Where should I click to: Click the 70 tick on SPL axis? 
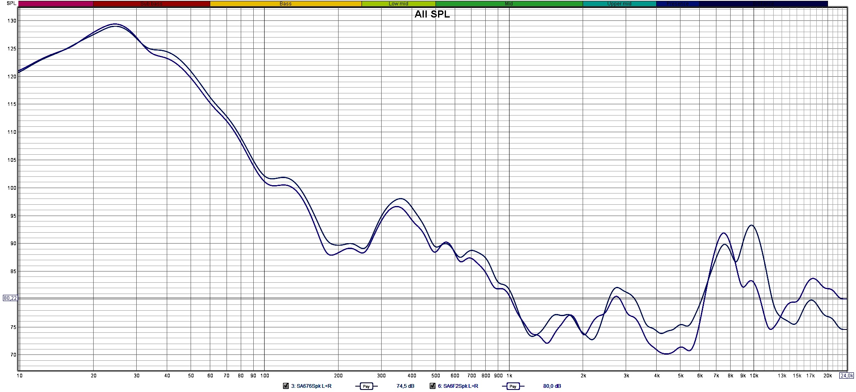click(x=13, y=355)
